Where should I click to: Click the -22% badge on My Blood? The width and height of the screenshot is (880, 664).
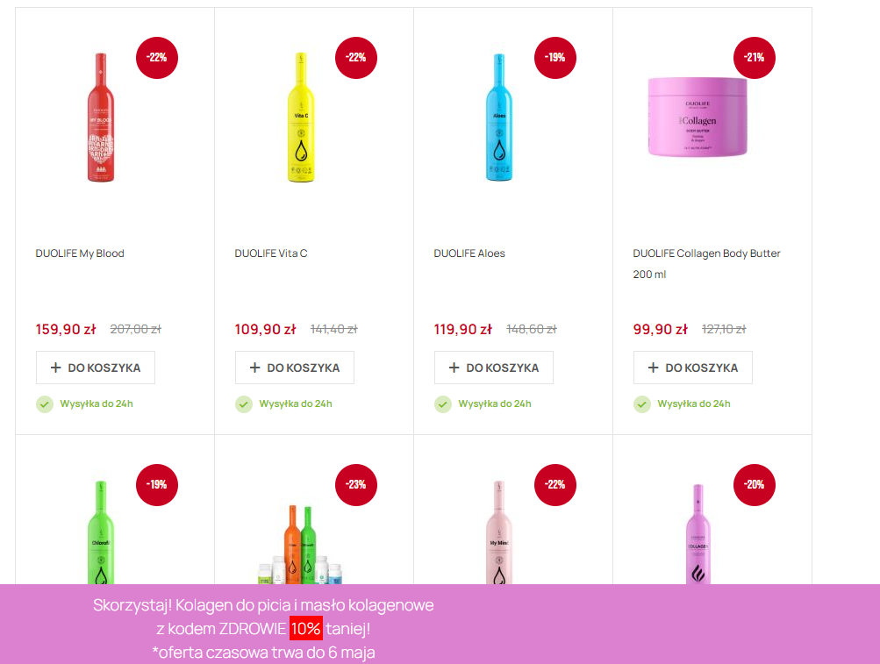point(157,58)
